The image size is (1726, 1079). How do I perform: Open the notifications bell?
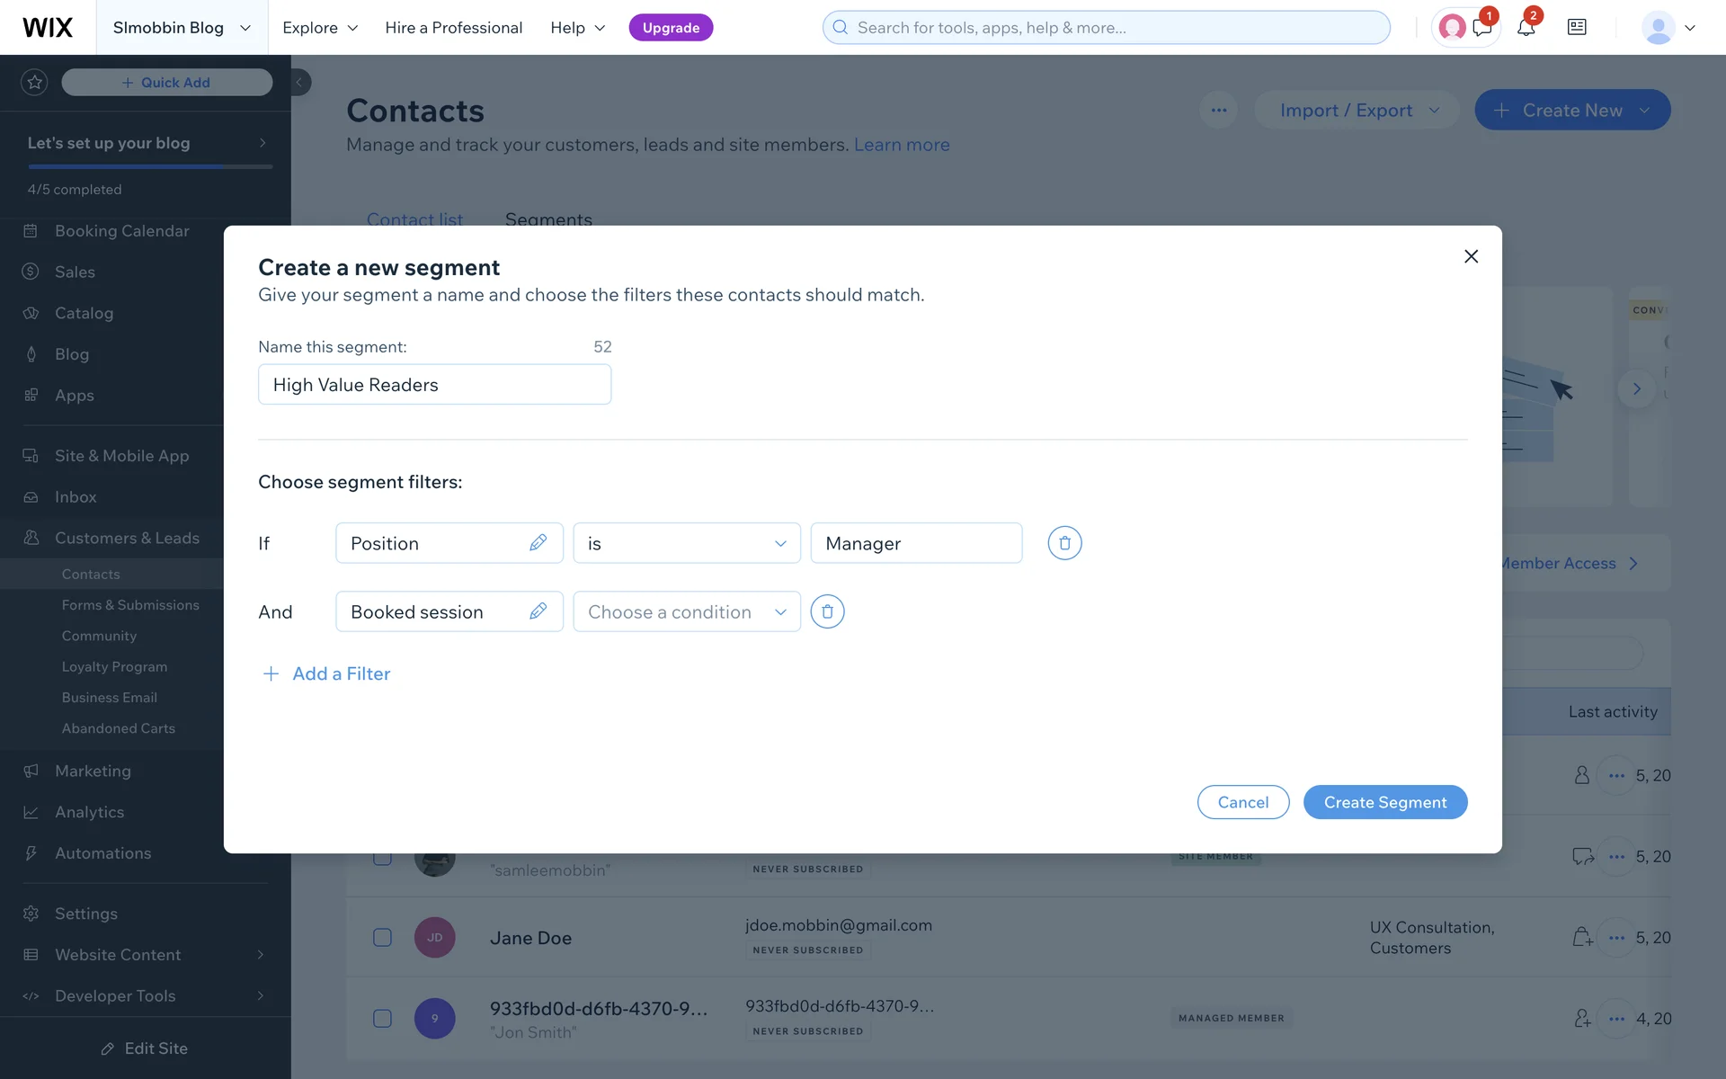pos(1526,27)
